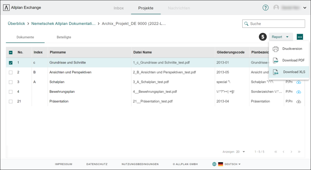311x170 pixels.
Task: Select the Ansichten und Perspektiven checkbox
Action: (x=11, y=73)
